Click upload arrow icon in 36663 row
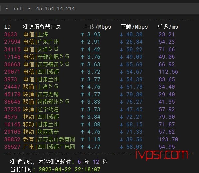The height and width of the screenshot is (173, 199). 83,64
